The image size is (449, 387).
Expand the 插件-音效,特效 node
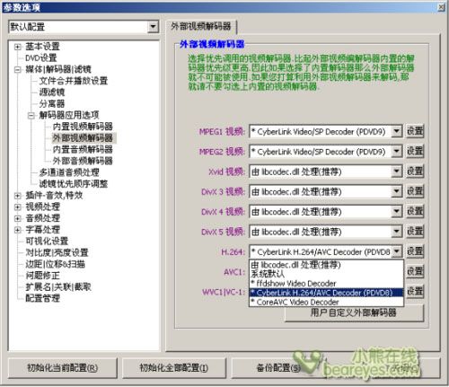pos(17,196)
